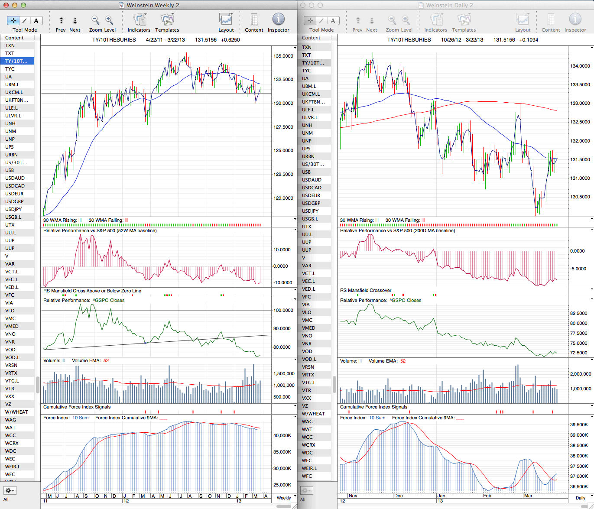Click Prev arrow in Weekly window toolbar
594x509 pixels.
[x=61, y=20]
